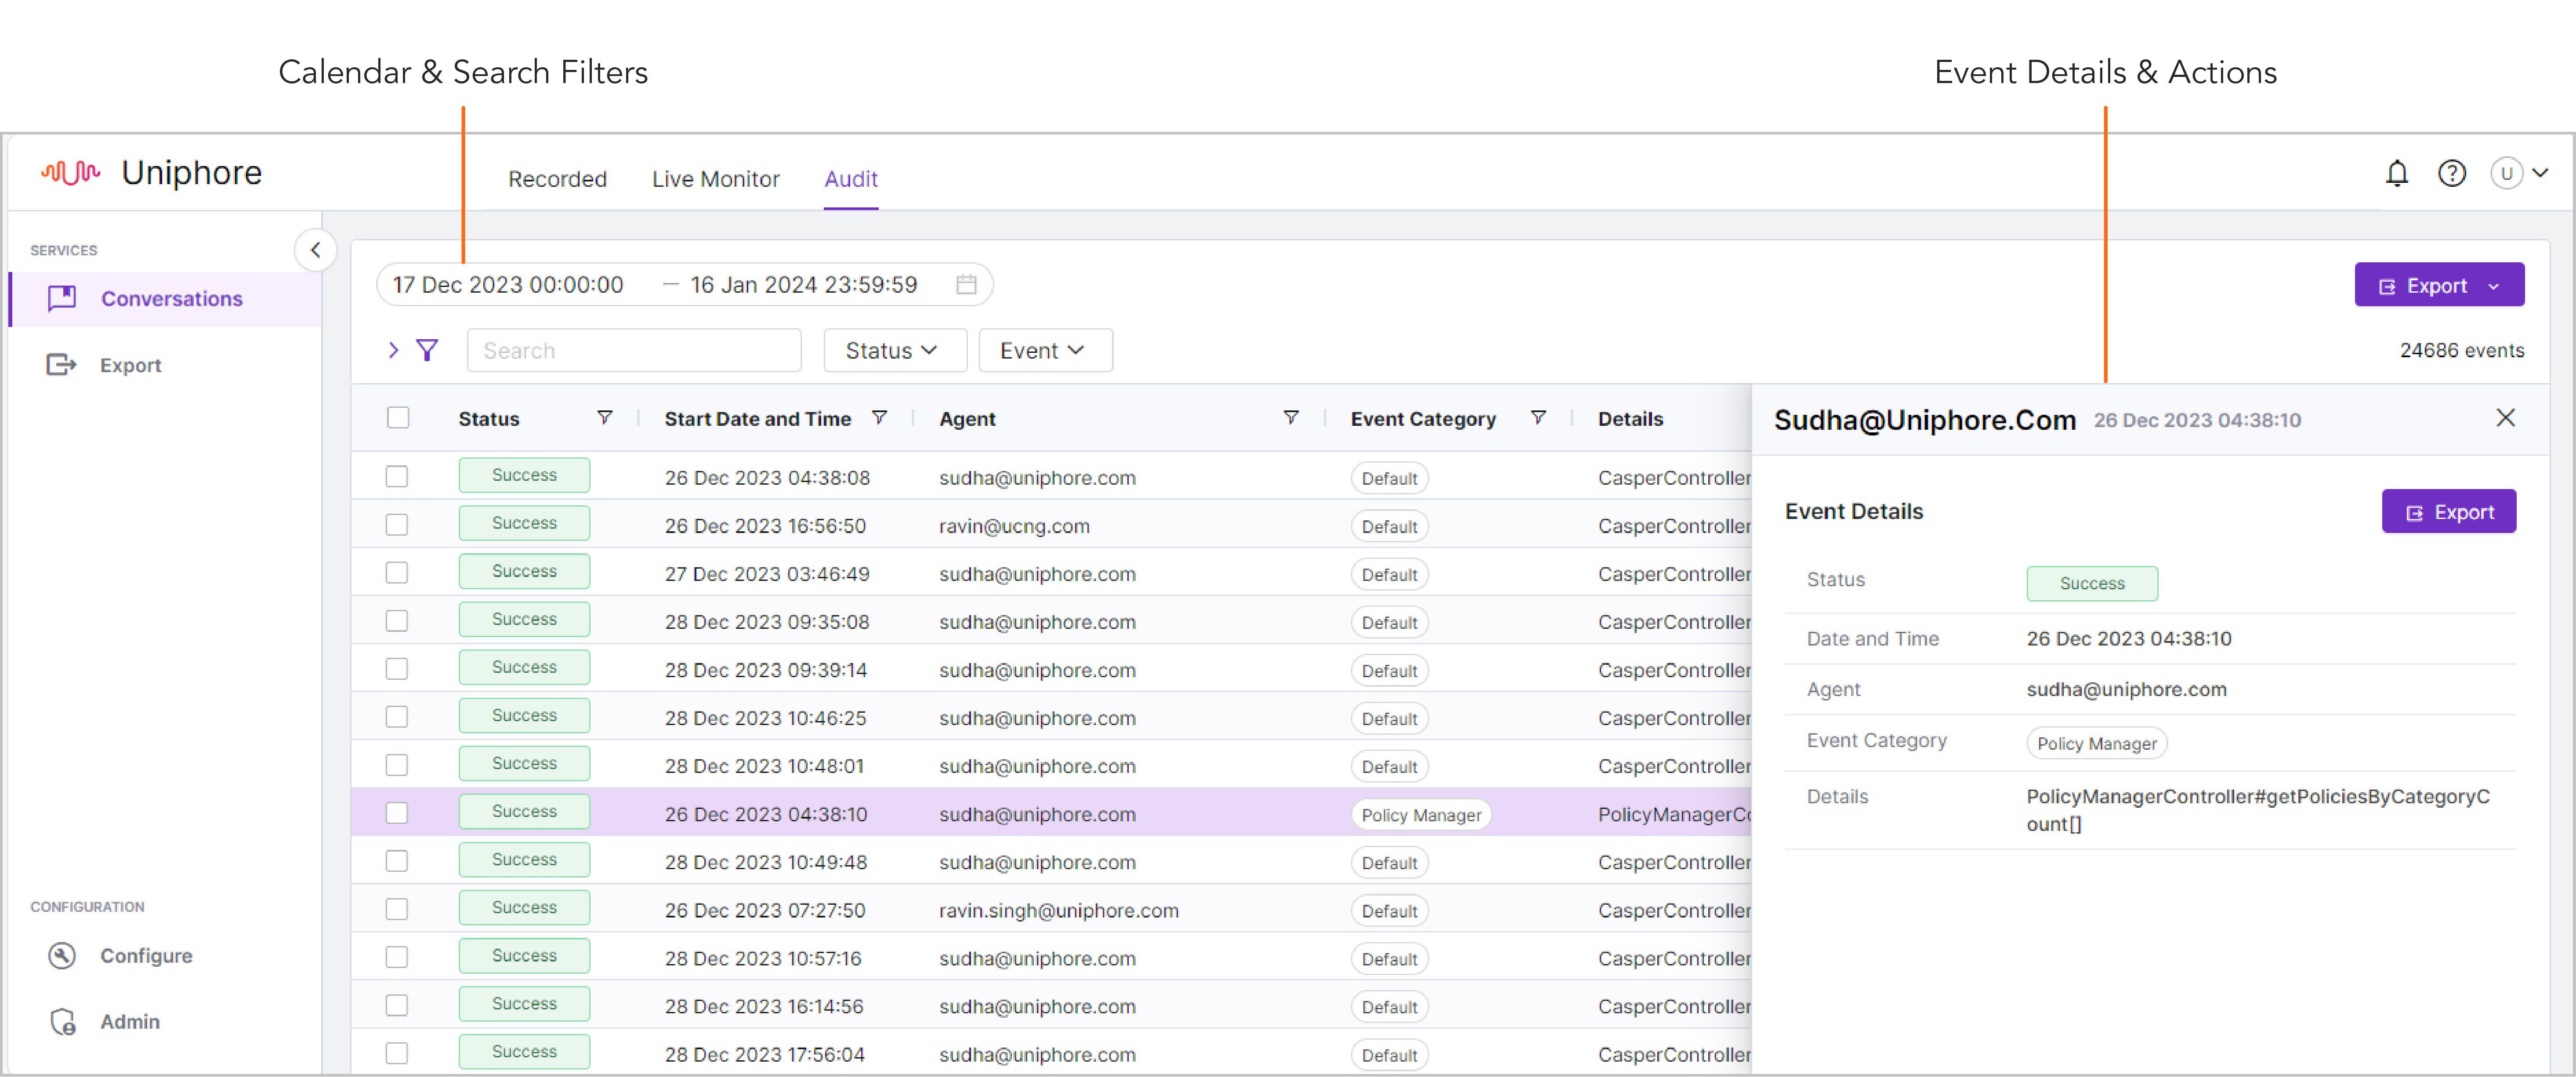2576x1077 pixels.
Task: Click the Search input field
Action: coord(634,351)
